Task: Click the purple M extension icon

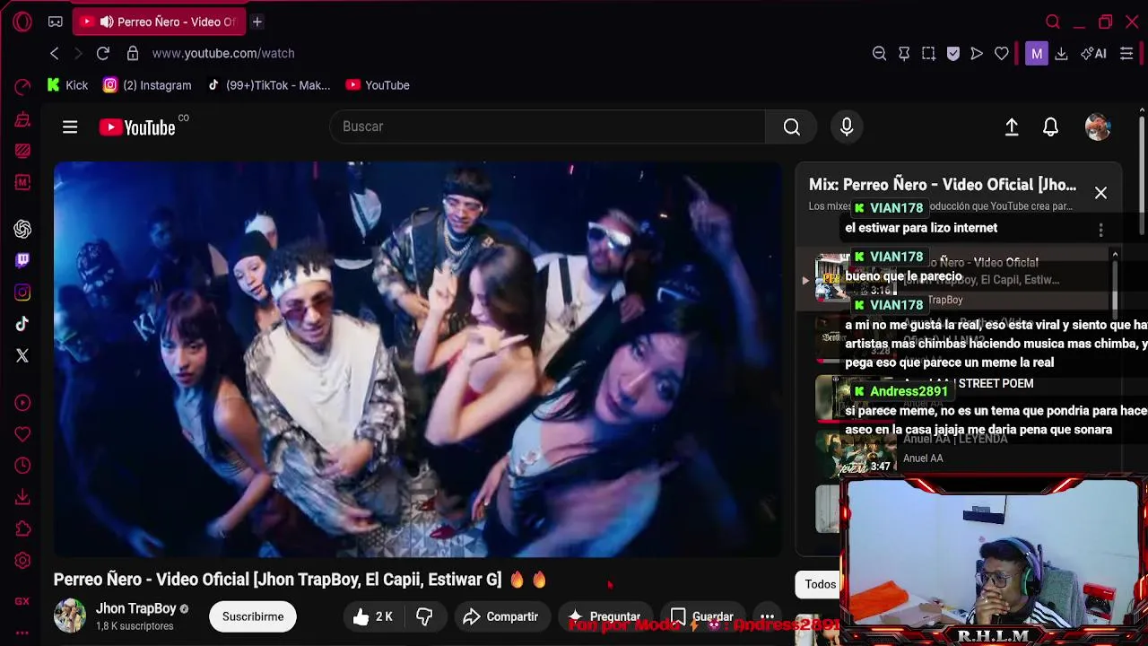Action: 1036,53
